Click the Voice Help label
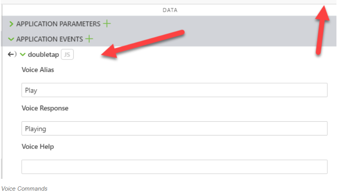 (38, 147)
